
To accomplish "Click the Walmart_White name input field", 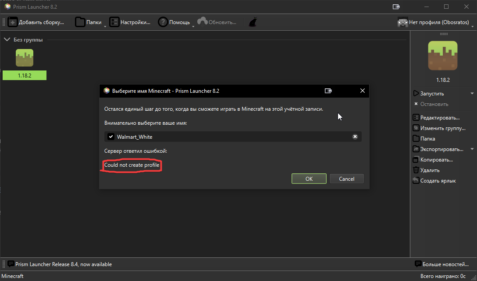I will (233, 137).
